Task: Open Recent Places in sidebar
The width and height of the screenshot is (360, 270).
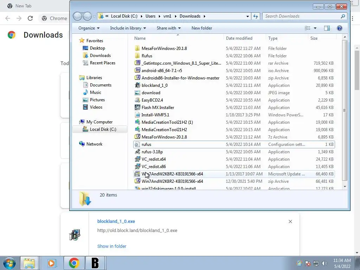Action: (x=102, y=63)
